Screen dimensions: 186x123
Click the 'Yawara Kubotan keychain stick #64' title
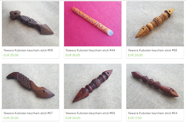[153, 113]
